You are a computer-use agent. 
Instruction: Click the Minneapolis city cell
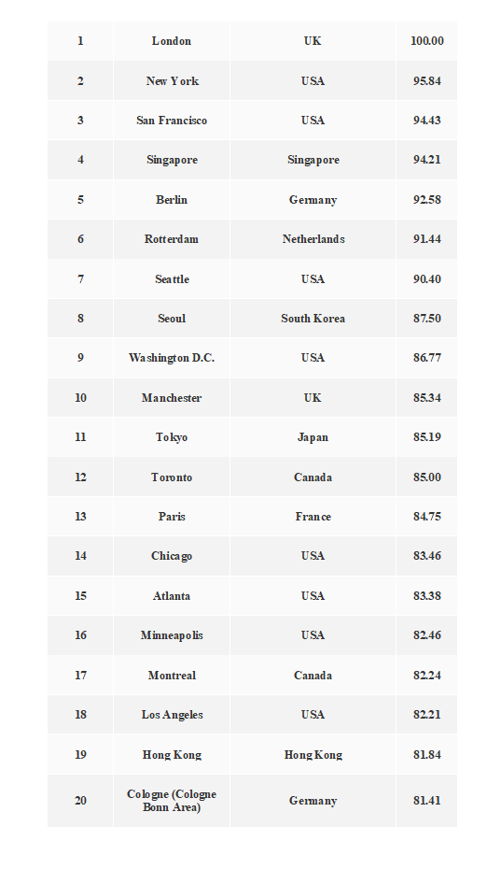click(x=172, y=635)
